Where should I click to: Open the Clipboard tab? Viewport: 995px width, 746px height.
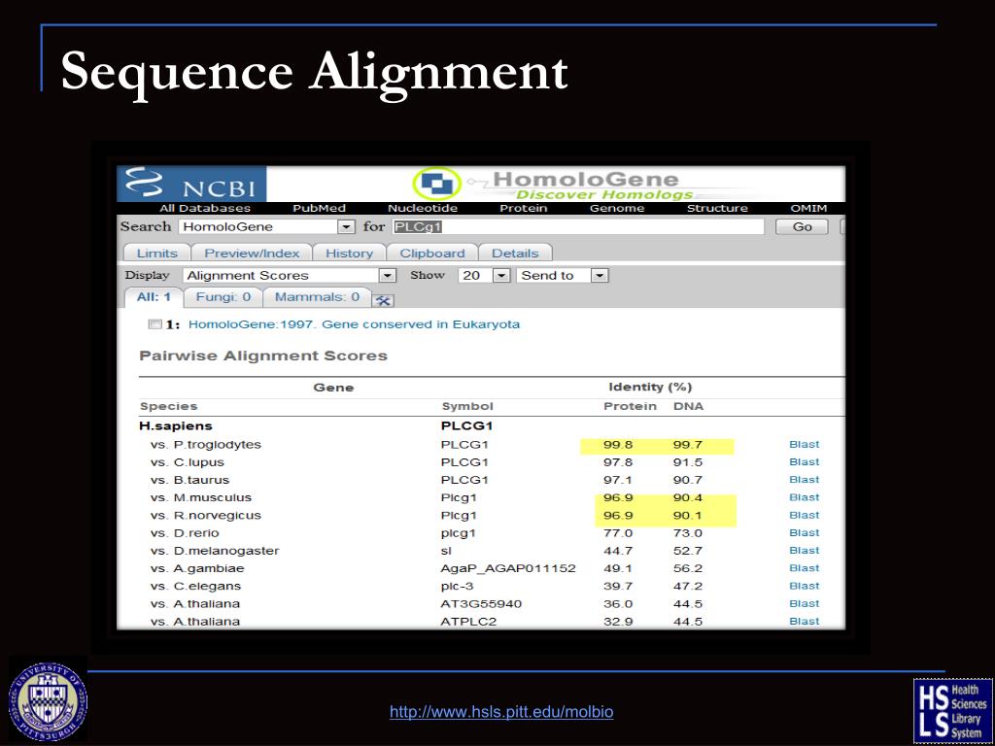point(432,254)
